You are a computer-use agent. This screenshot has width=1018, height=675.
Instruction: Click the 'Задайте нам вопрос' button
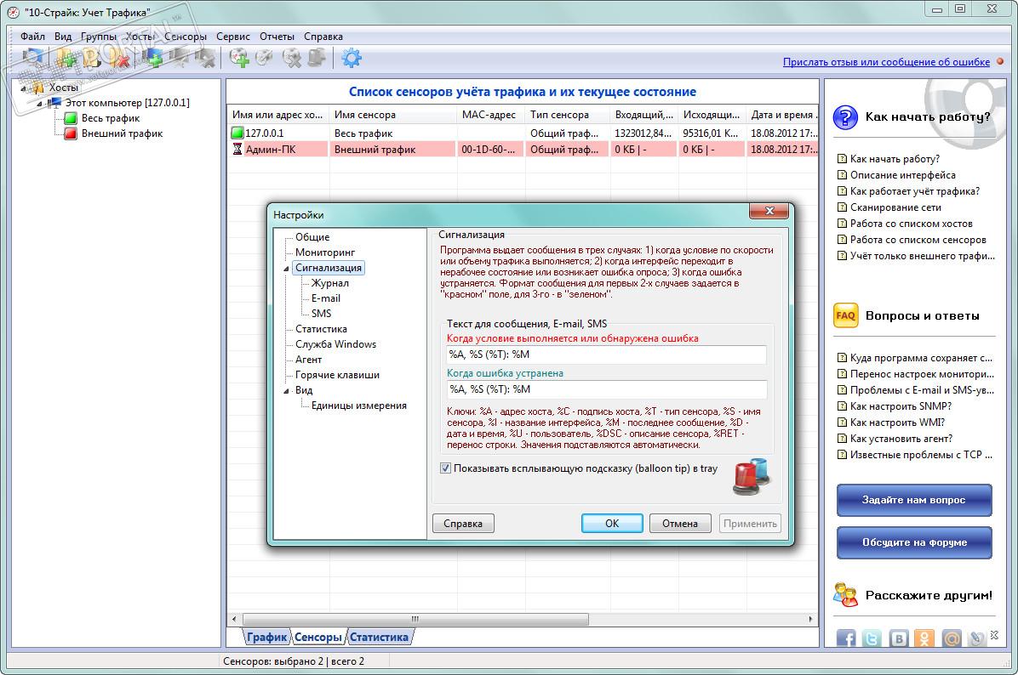coord(913,500)
